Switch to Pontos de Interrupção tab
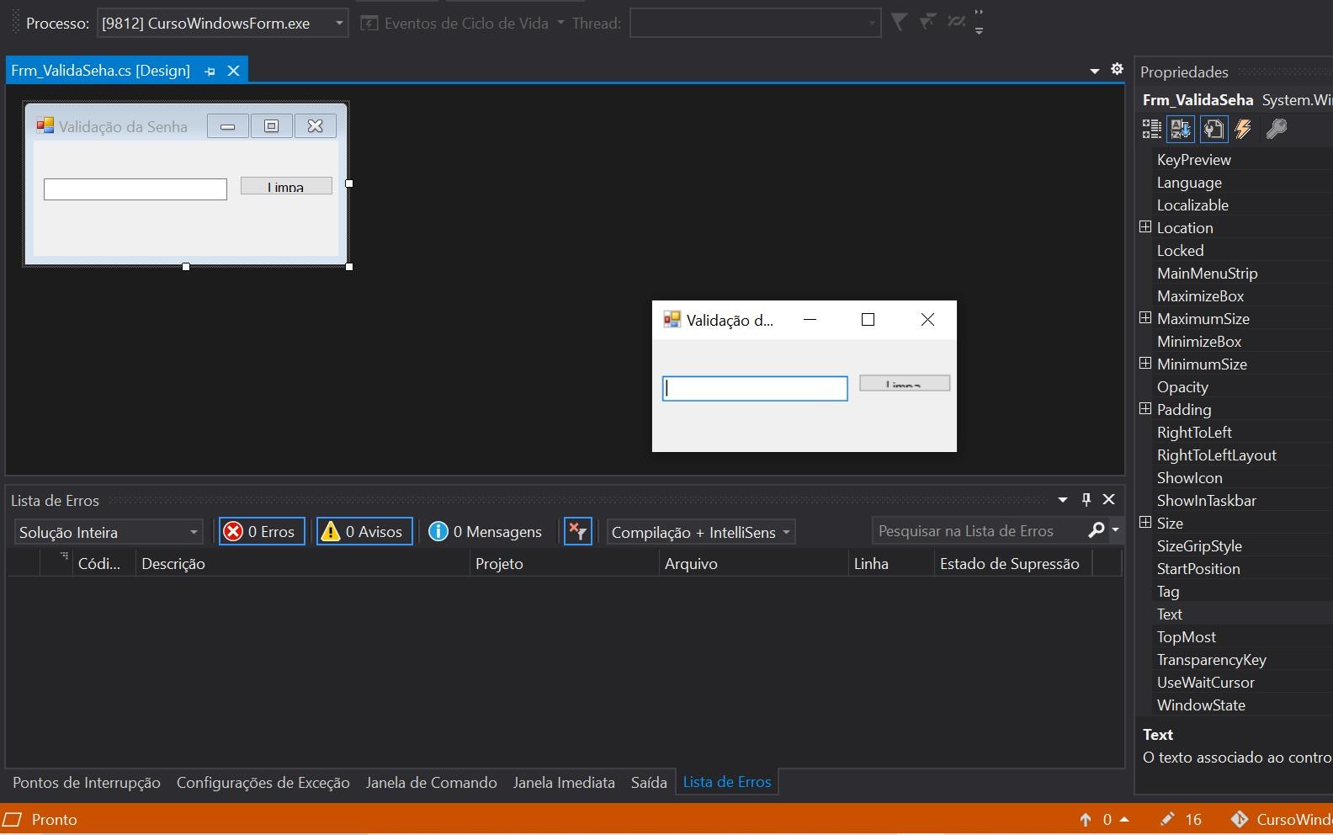Screen dimensions: 1333x835 pos(87,782)
